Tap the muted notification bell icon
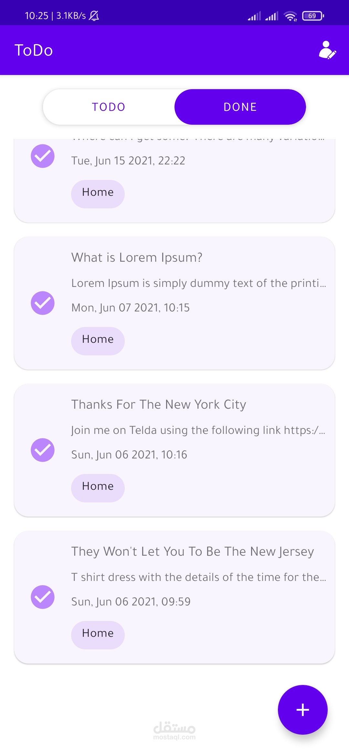The width and height of the screenshot is (349, 756). 94,16
